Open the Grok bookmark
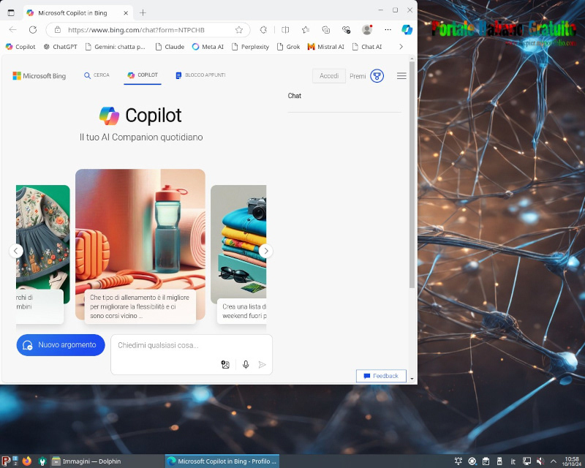This screenshot has height=468, width=585. [x=288, y=47]
